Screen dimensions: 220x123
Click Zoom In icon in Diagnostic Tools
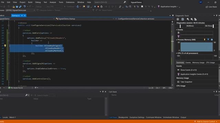(x=188, y=19)
